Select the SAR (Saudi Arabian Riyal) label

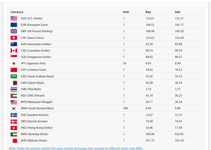click(37, 76)
